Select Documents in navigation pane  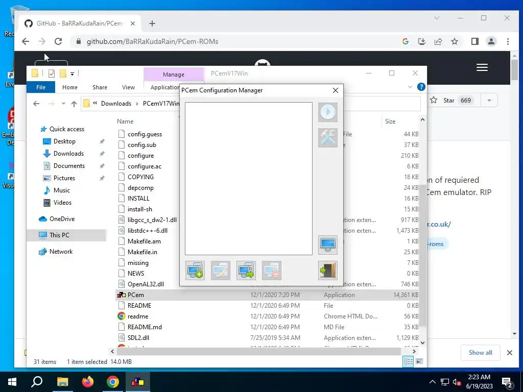[69, 166]
